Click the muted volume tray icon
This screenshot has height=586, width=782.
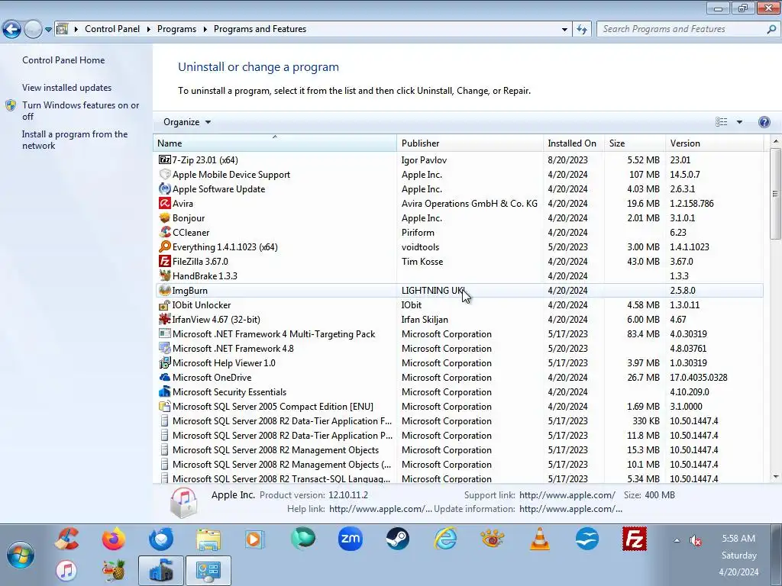coord(695,541)
